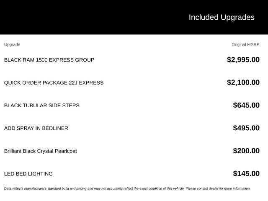Click 'Please contact dealer' disclaimer sentence
Viewport: 268px width, 201px height.
218,188
